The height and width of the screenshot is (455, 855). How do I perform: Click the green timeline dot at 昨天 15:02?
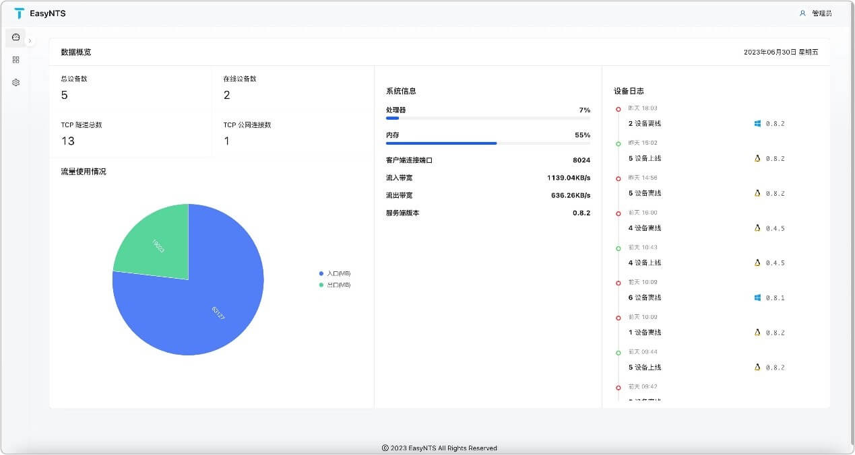(619, 143)
